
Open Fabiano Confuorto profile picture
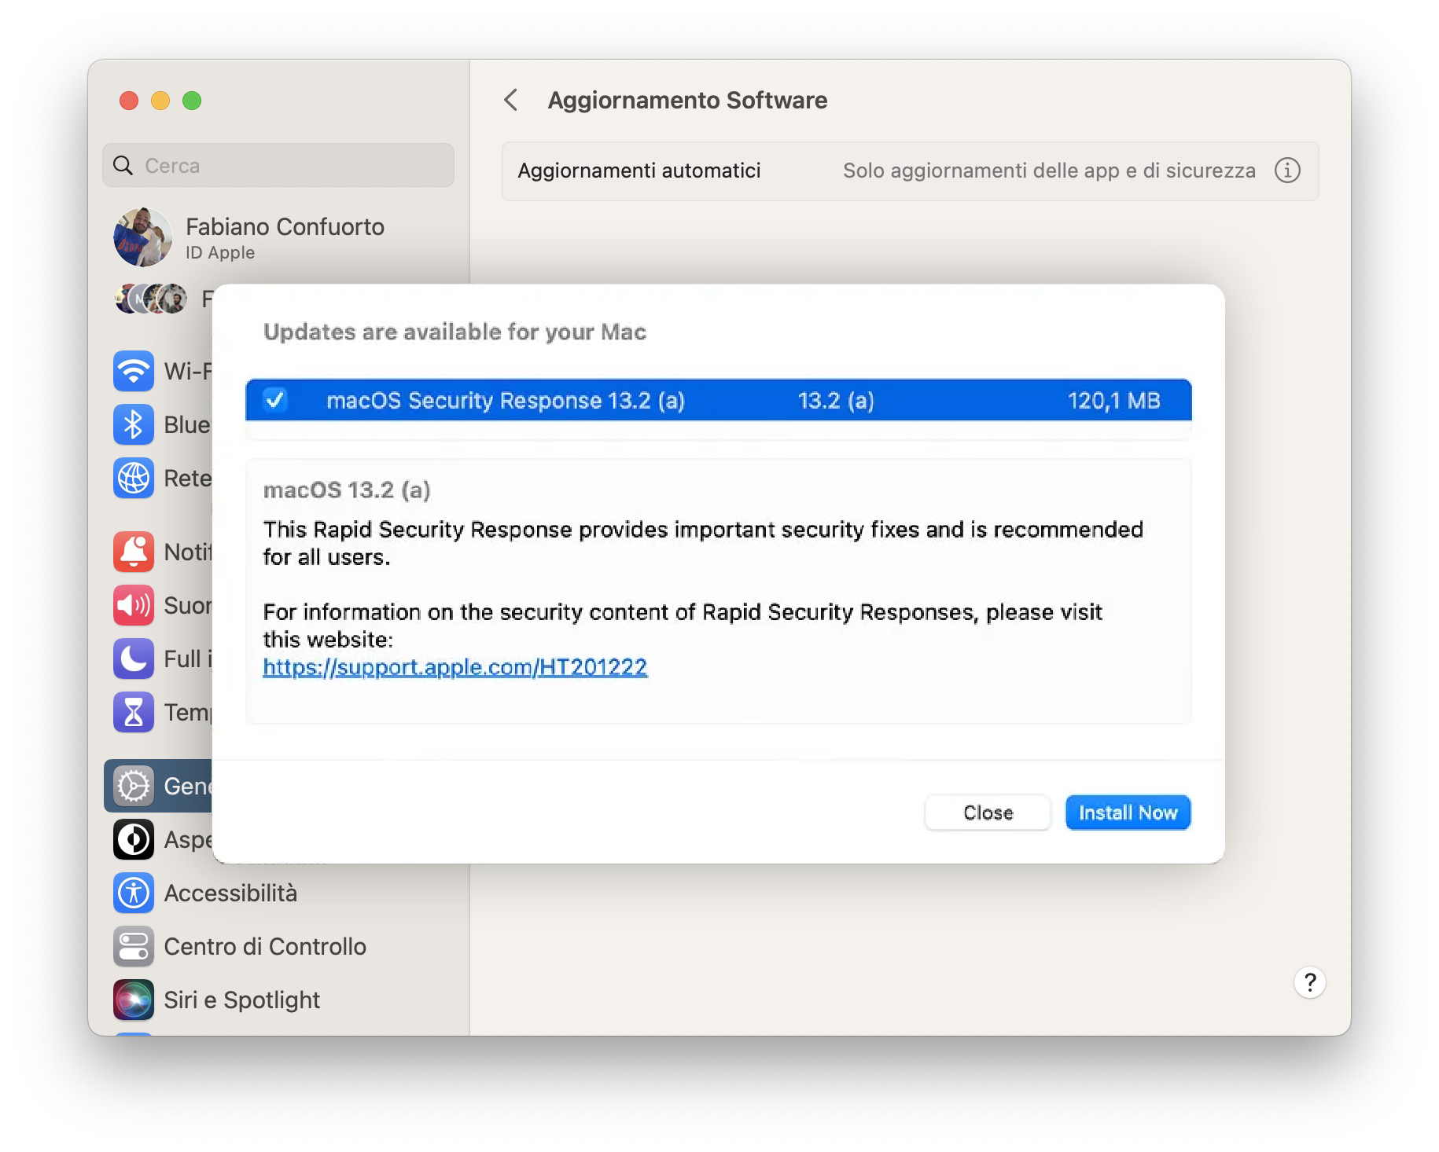coord(143,237)
